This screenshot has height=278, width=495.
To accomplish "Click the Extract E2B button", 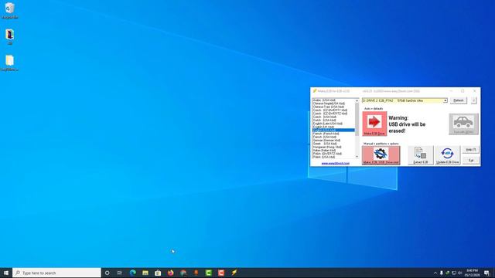I will click(x=421, y=155).
